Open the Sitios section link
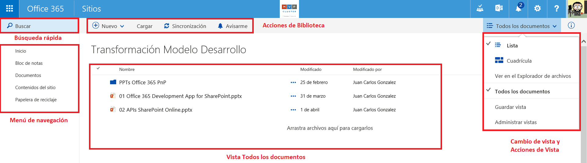The image size is (587, 163). 91,9
